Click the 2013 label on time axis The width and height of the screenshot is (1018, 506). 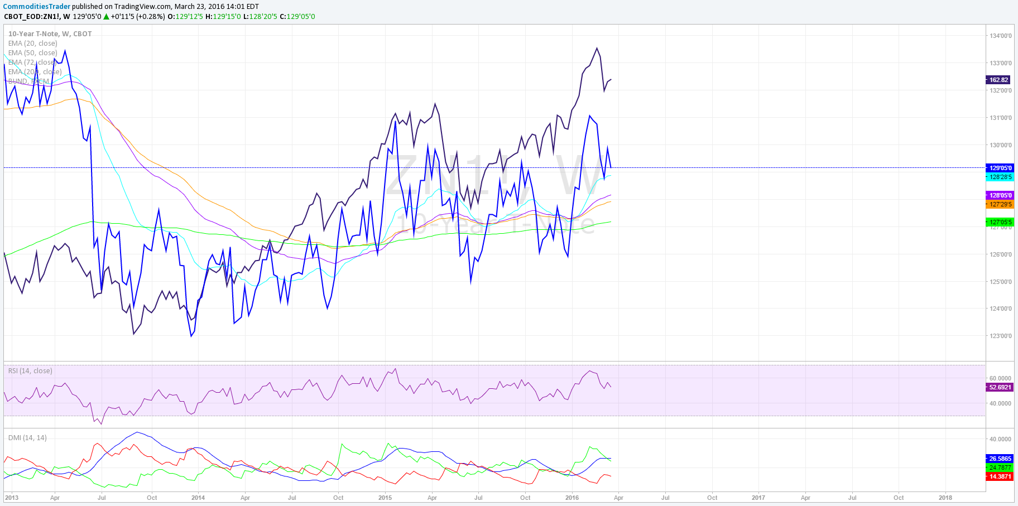[11, 498]
